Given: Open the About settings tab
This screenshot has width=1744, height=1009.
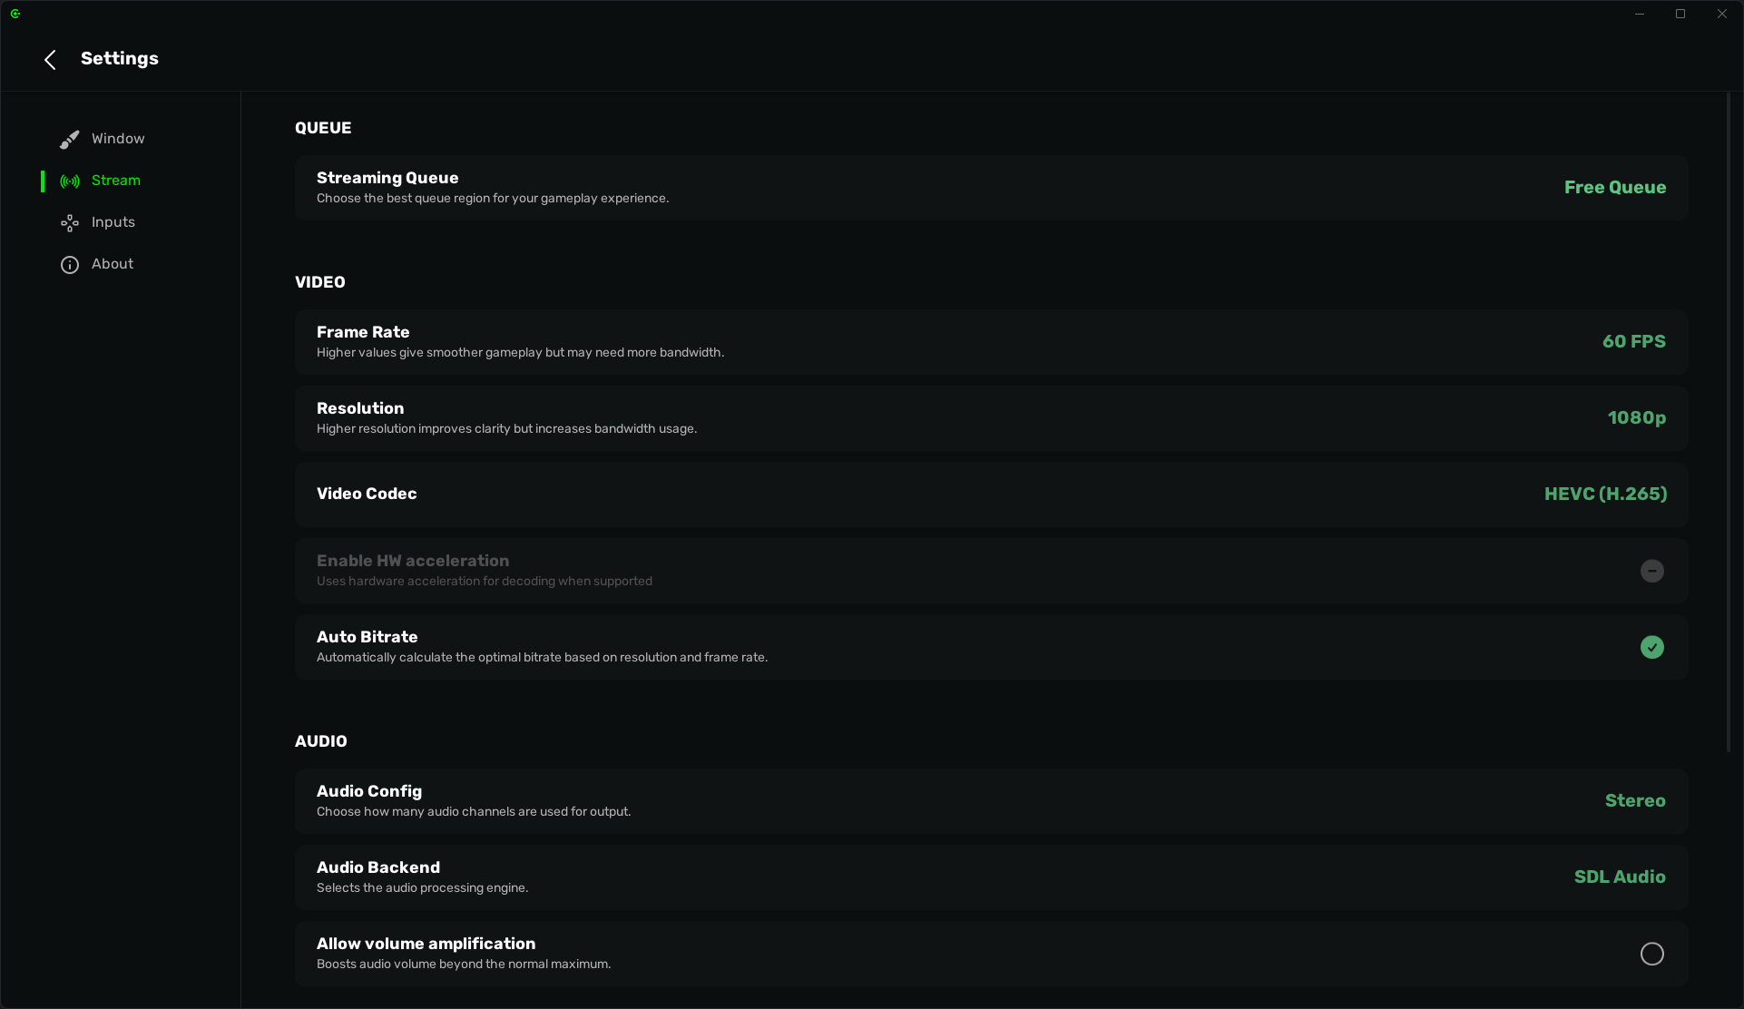Looking at the screenshot, I should coord(113,264).
